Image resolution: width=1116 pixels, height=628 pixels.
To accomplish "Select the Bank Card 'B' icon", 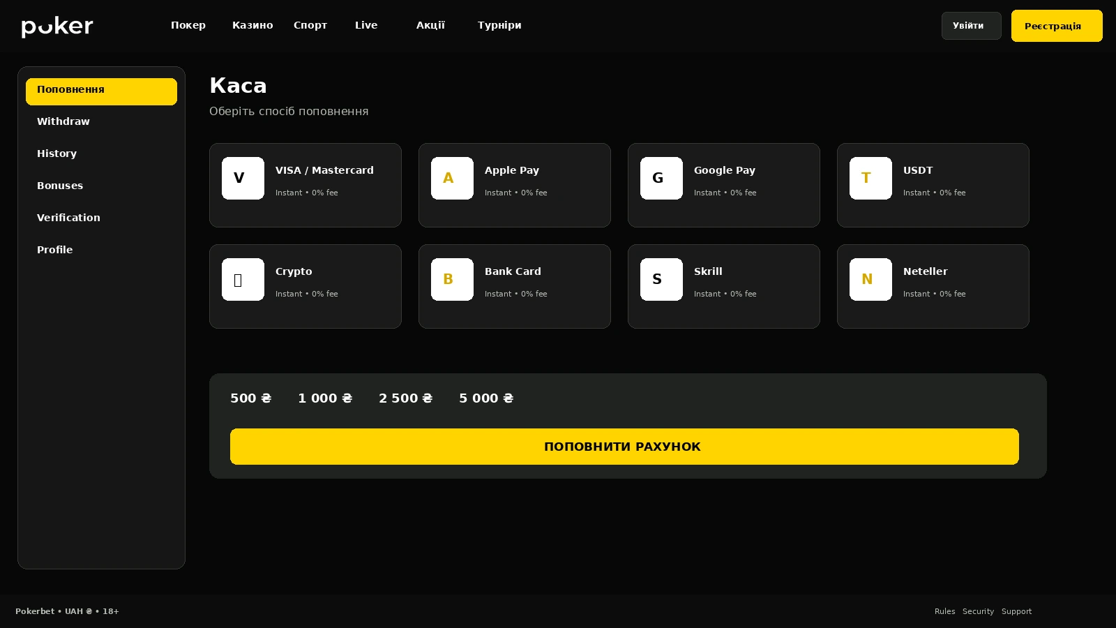I will pyautogui.click(x=452, y=279).
